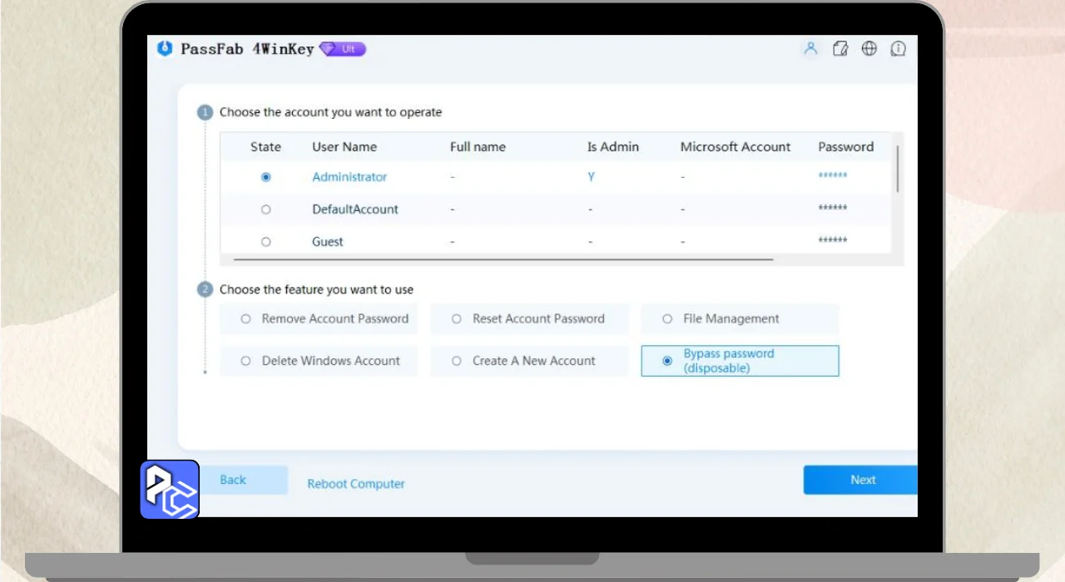Click the account table vertical scrollbar
The height and width of the screenshot is (582, 1065).
[x=898, y=169]
